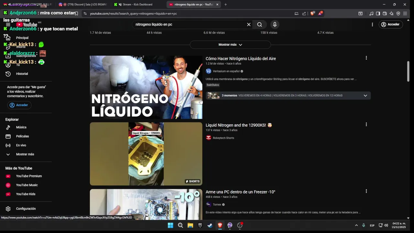Open volume control in system tray
The image size is (414, 233).
click(386, 225)
